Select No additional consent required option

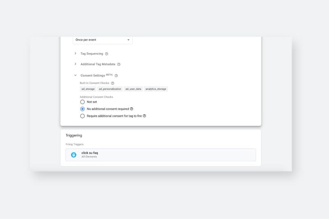coord(83,109)
